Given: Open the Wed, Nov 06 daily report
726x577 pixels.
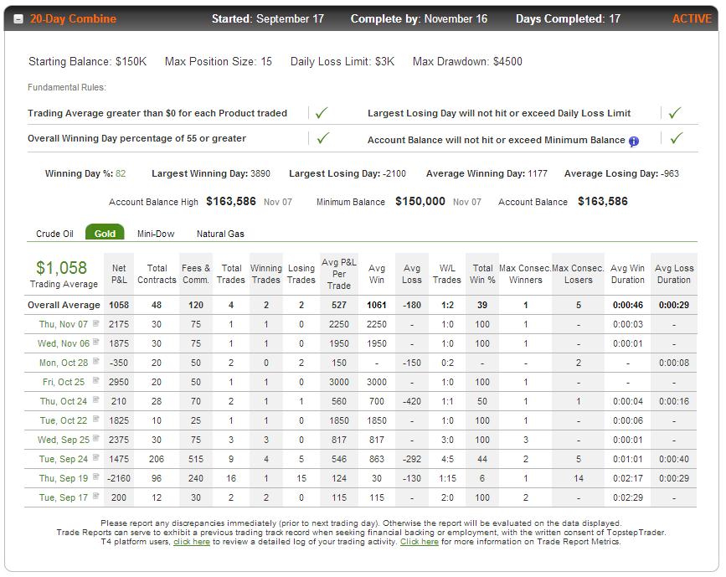Looking at the screenshot, I should tap(64, 343).
